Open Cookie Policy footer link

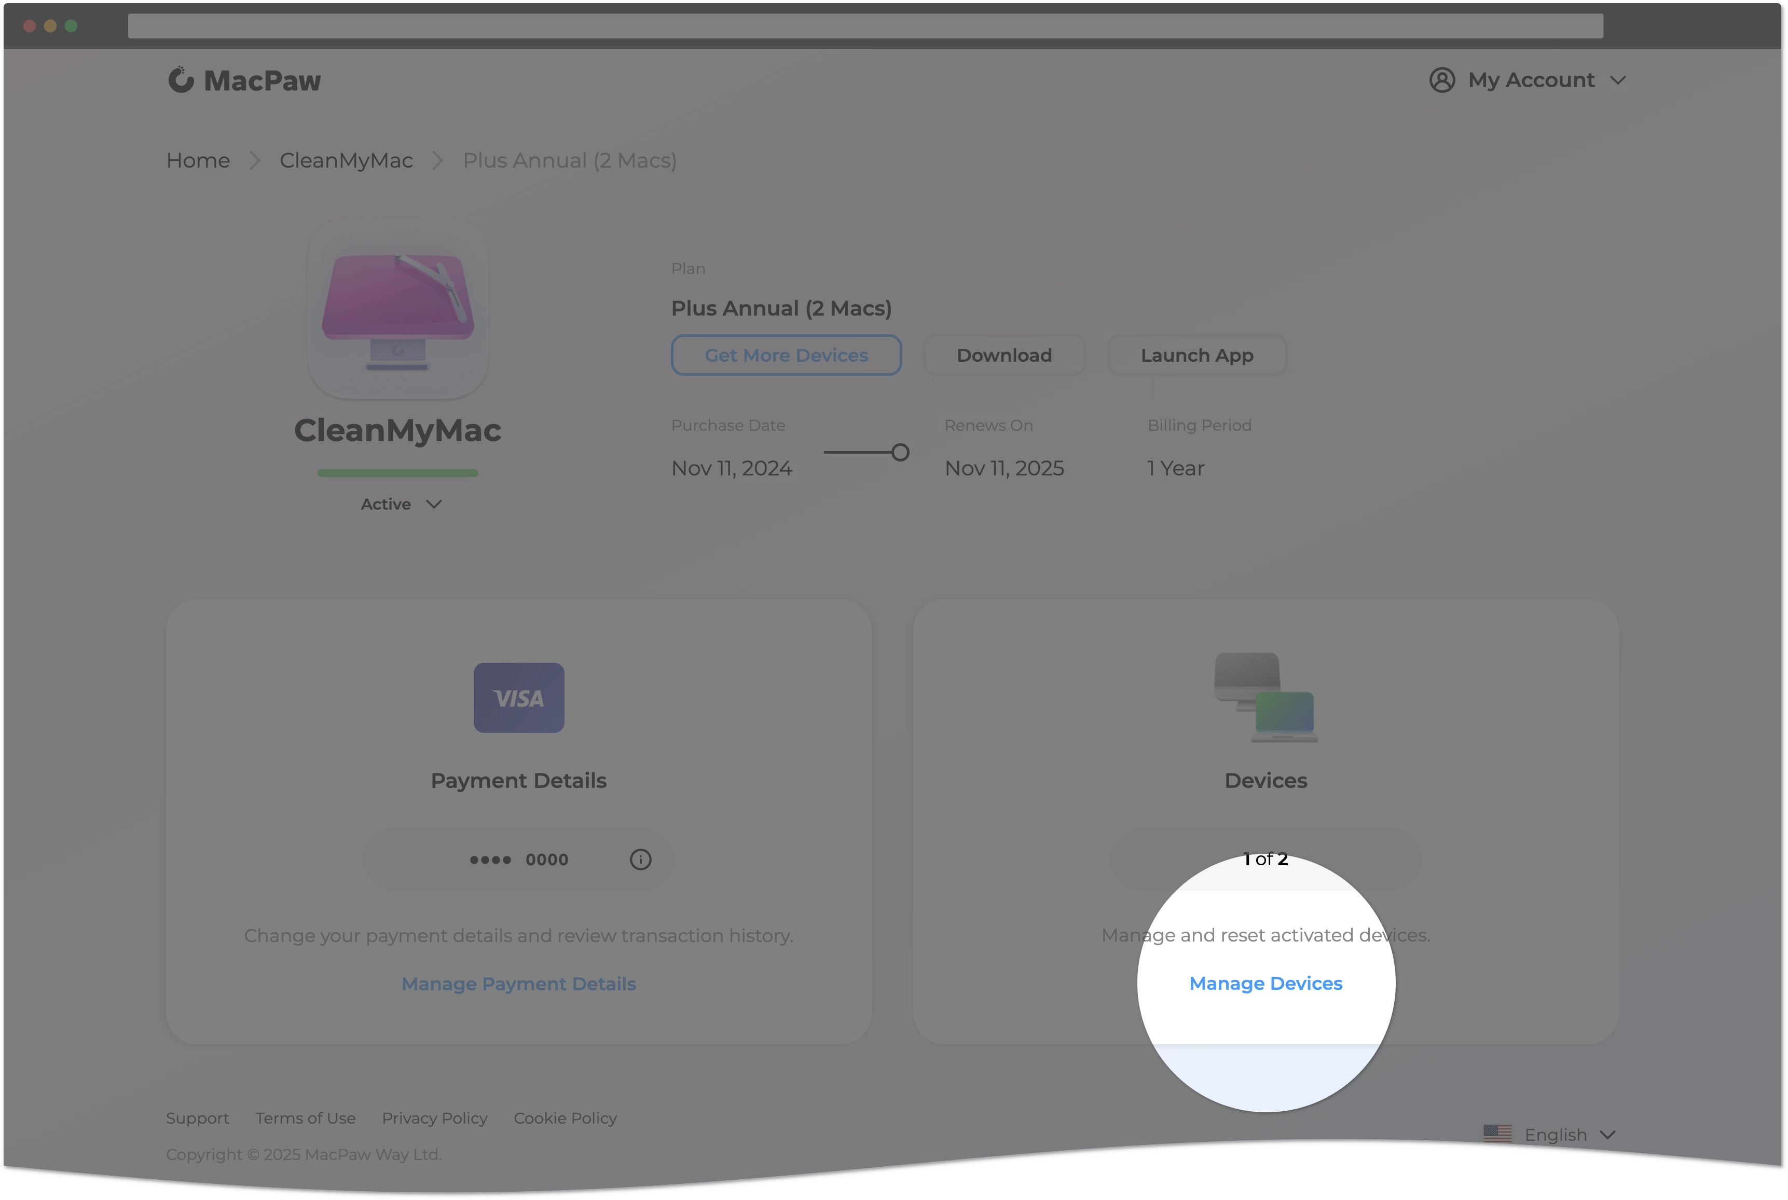pyautogui.click(x=566, y=1118)
